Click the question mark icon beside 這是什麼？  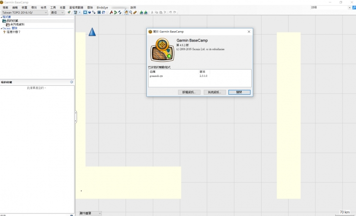[x=4, y=32]
